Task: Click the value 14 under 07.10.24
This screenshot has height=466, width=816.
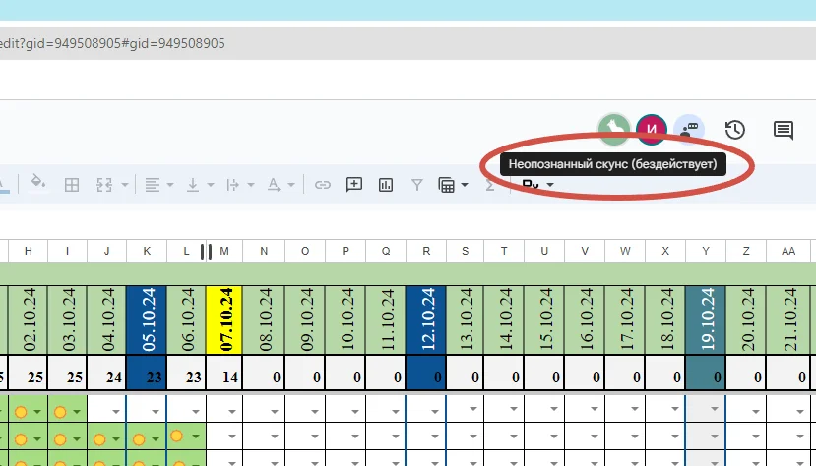Action: 224,373
